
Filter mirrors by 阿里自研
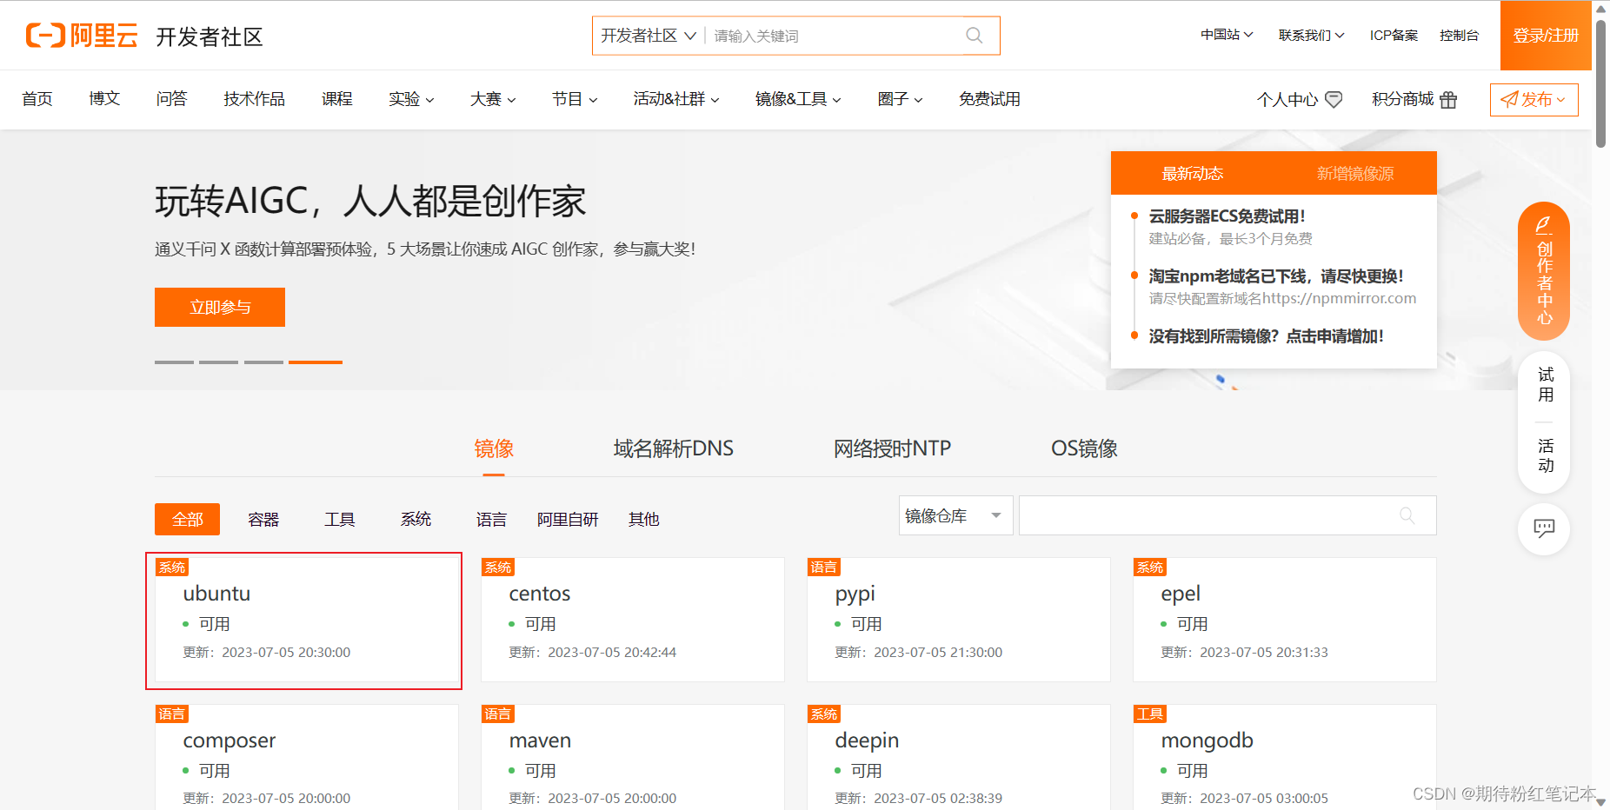[568, 520]
